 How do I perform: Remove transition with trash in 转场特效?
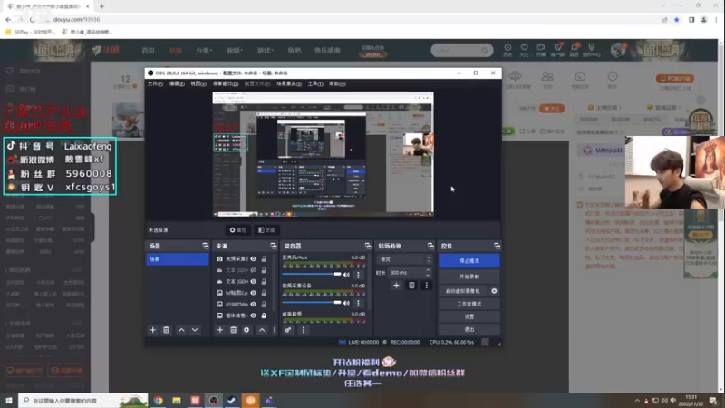[x=411, y=286]
